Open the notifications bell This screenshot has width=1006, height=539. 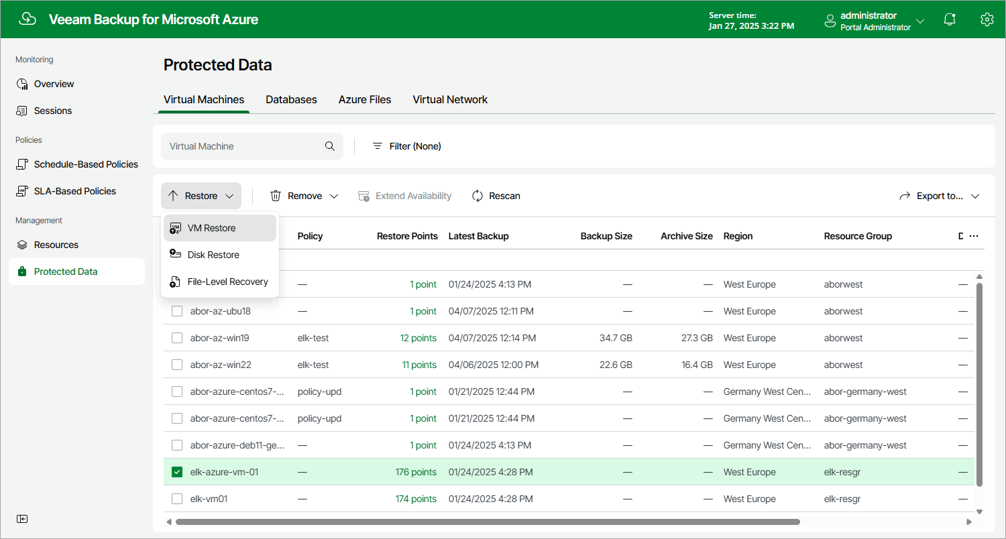[x=950, y=19]
